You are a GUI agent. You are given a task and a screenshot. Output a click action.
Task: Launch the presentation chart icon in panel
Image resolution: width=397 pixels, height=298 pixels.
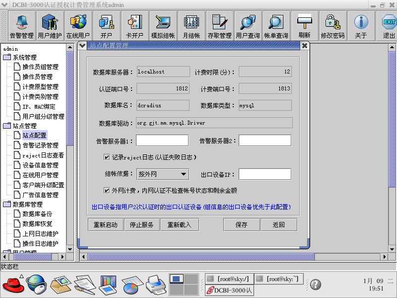[108, 285]
